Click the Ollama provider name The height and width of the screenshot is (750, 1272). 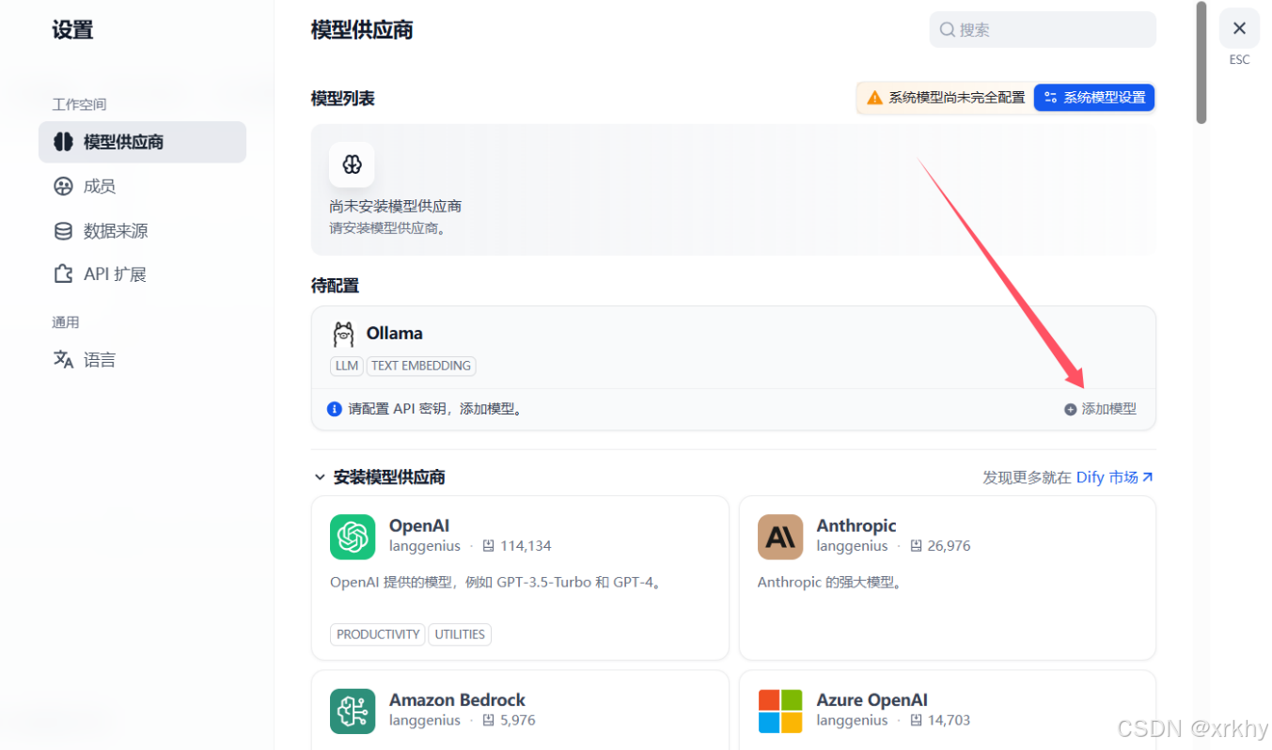pos(394,334)
